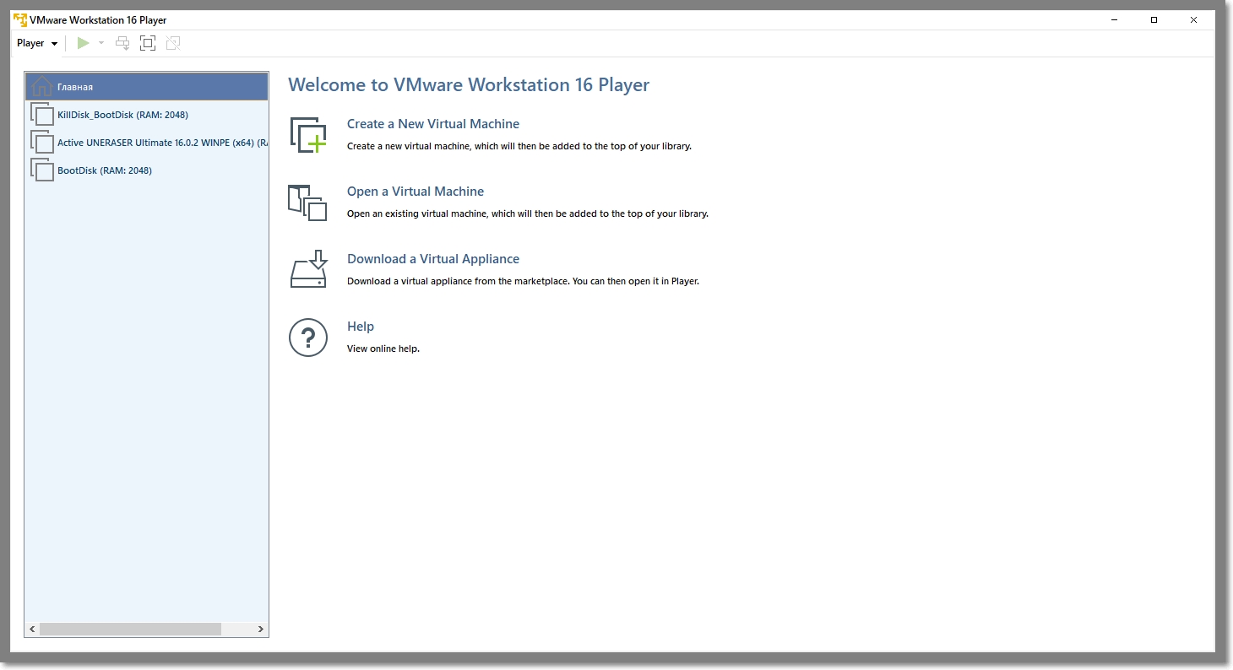1233x670 pixels.
Task: Click the Send Ctrl+Alt+Del toolbar icon
Action: pos(122,43)
